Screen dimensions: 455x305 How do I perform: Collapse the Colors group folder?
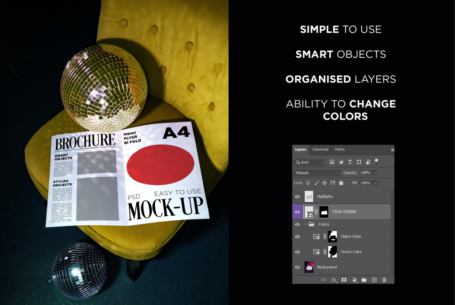pos(306,224)
